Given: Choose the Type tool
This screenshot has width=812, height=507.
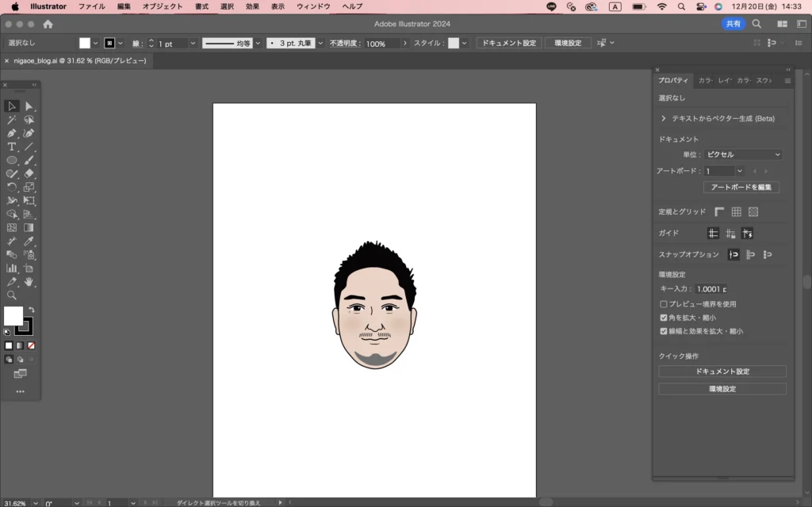Looking at the screenshot, I should [x=12, y=147].
